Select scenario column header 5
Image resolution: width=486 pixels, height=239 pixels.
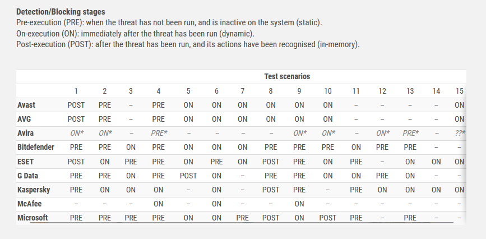click(x=188, y=91)
